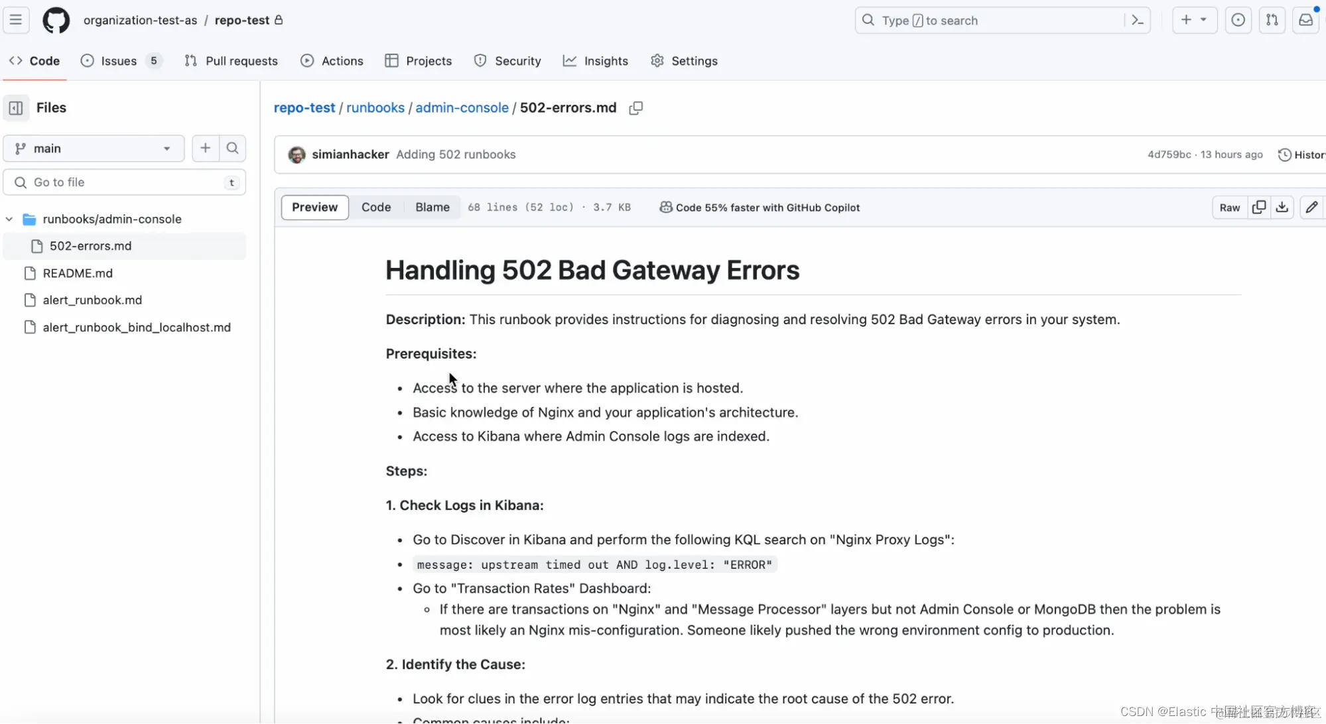Collapse the runbooks/admin-console folder

click(9, 219)
